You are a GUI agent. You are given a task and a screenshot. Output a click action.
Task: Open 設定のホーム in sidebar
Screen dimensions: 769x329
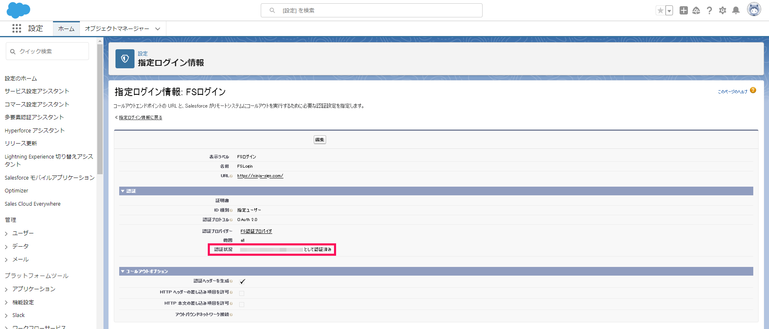[21, 78]
